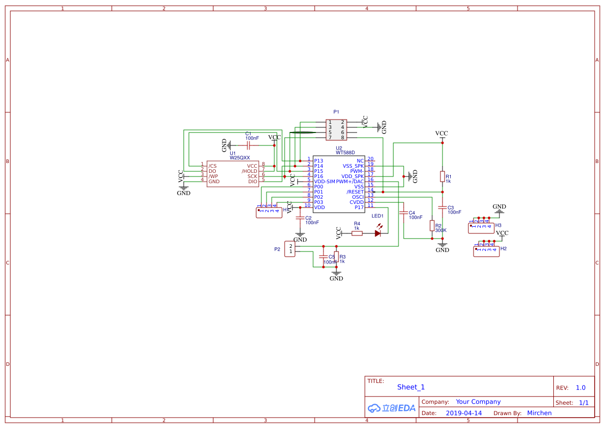This screenshot has width=605, height=428.
Task: Click the R1 1k resistor symbol
Action: coord(442,176)
